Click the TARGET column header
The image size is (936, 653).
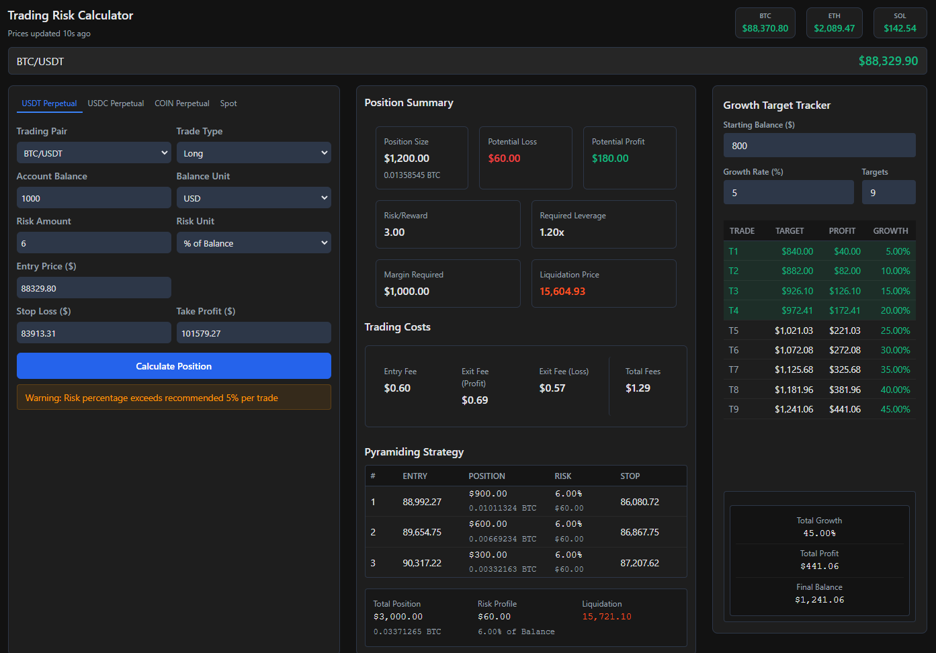click(790, 231)
